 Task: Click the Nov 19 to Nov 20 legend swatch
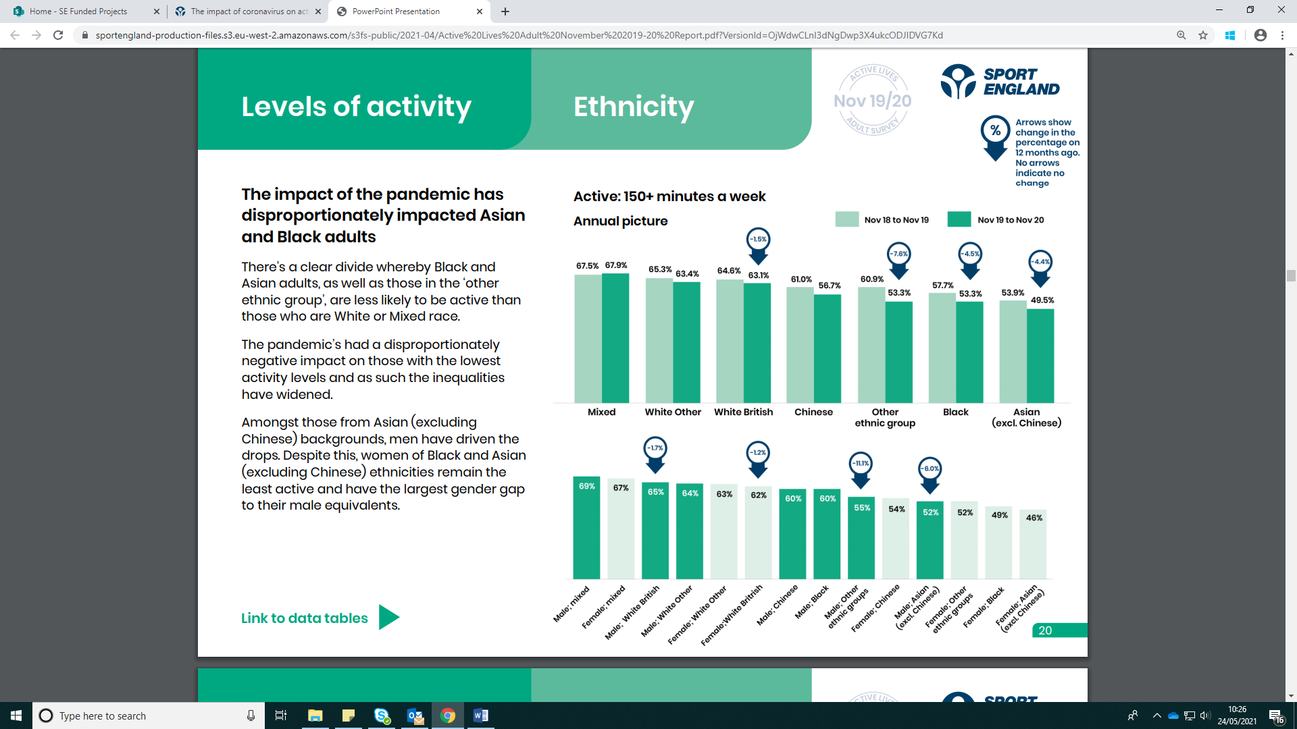point(959,219)
